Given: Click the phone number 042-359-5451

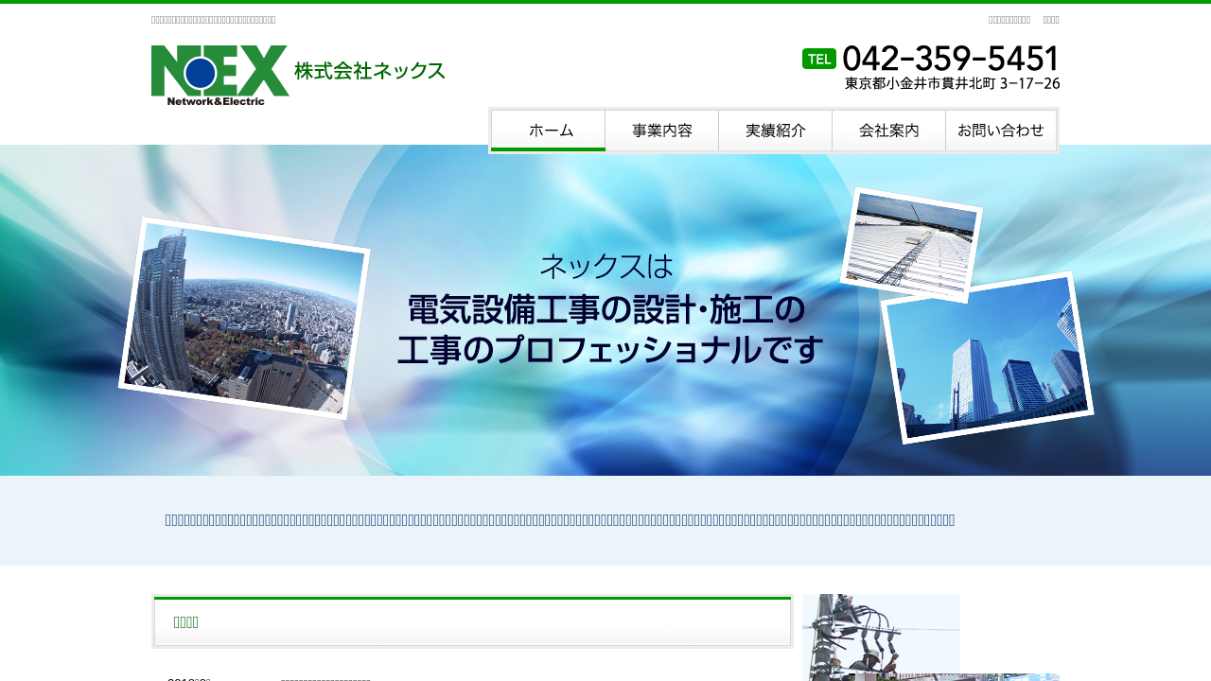Looking at the screenshot, I should pos(950,59).
